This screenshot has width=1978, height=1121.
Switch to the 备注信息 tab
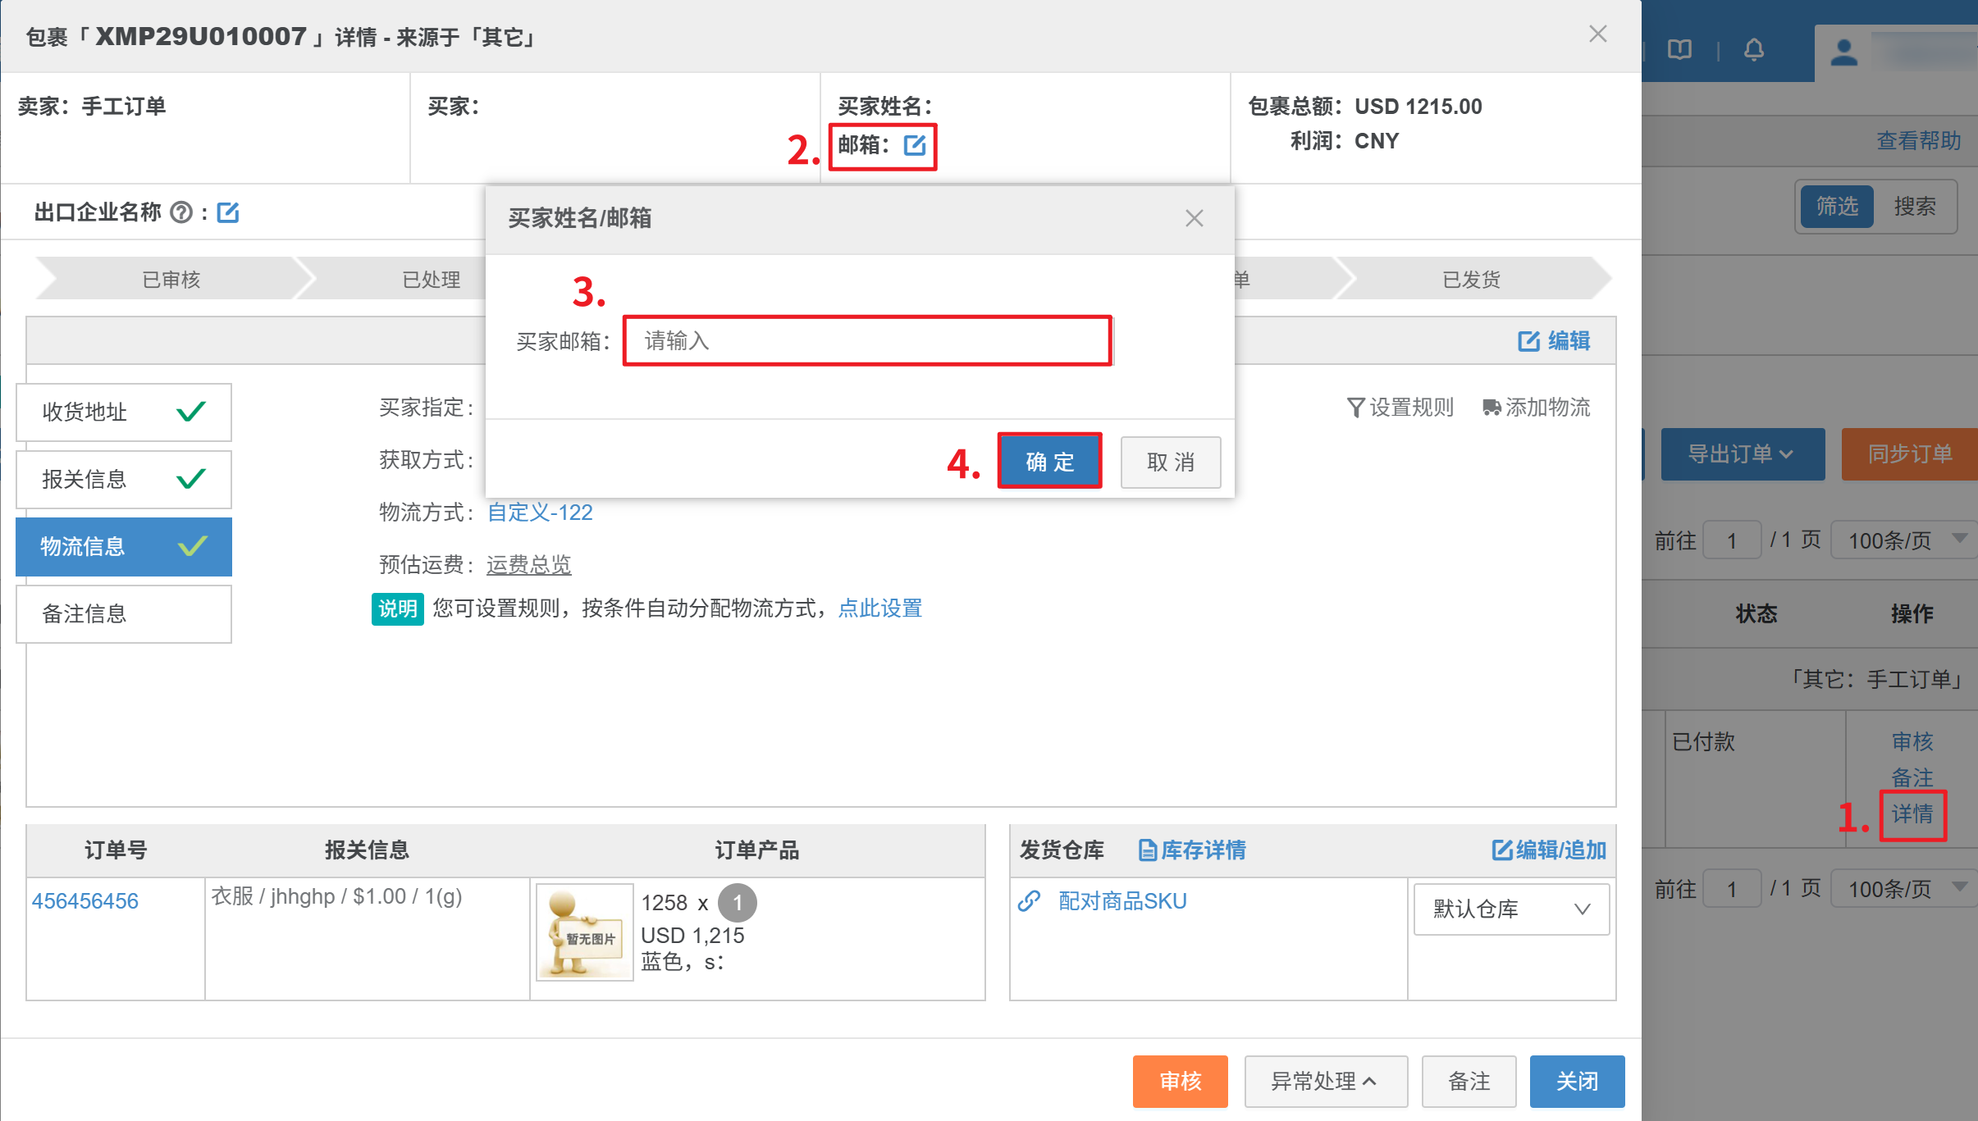(124, 613)
